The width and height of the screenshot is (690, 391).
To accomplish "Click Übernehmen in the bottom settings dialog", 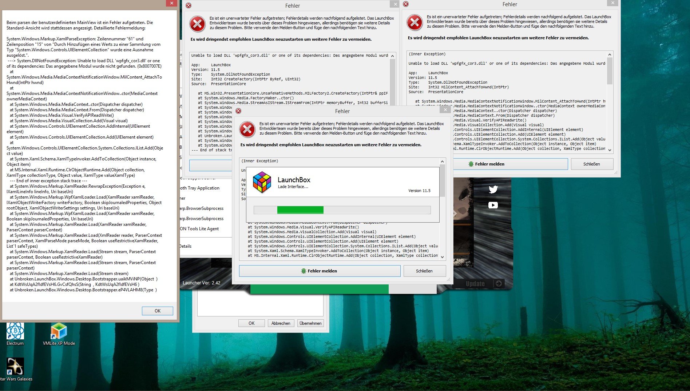I will coord(310,323).
